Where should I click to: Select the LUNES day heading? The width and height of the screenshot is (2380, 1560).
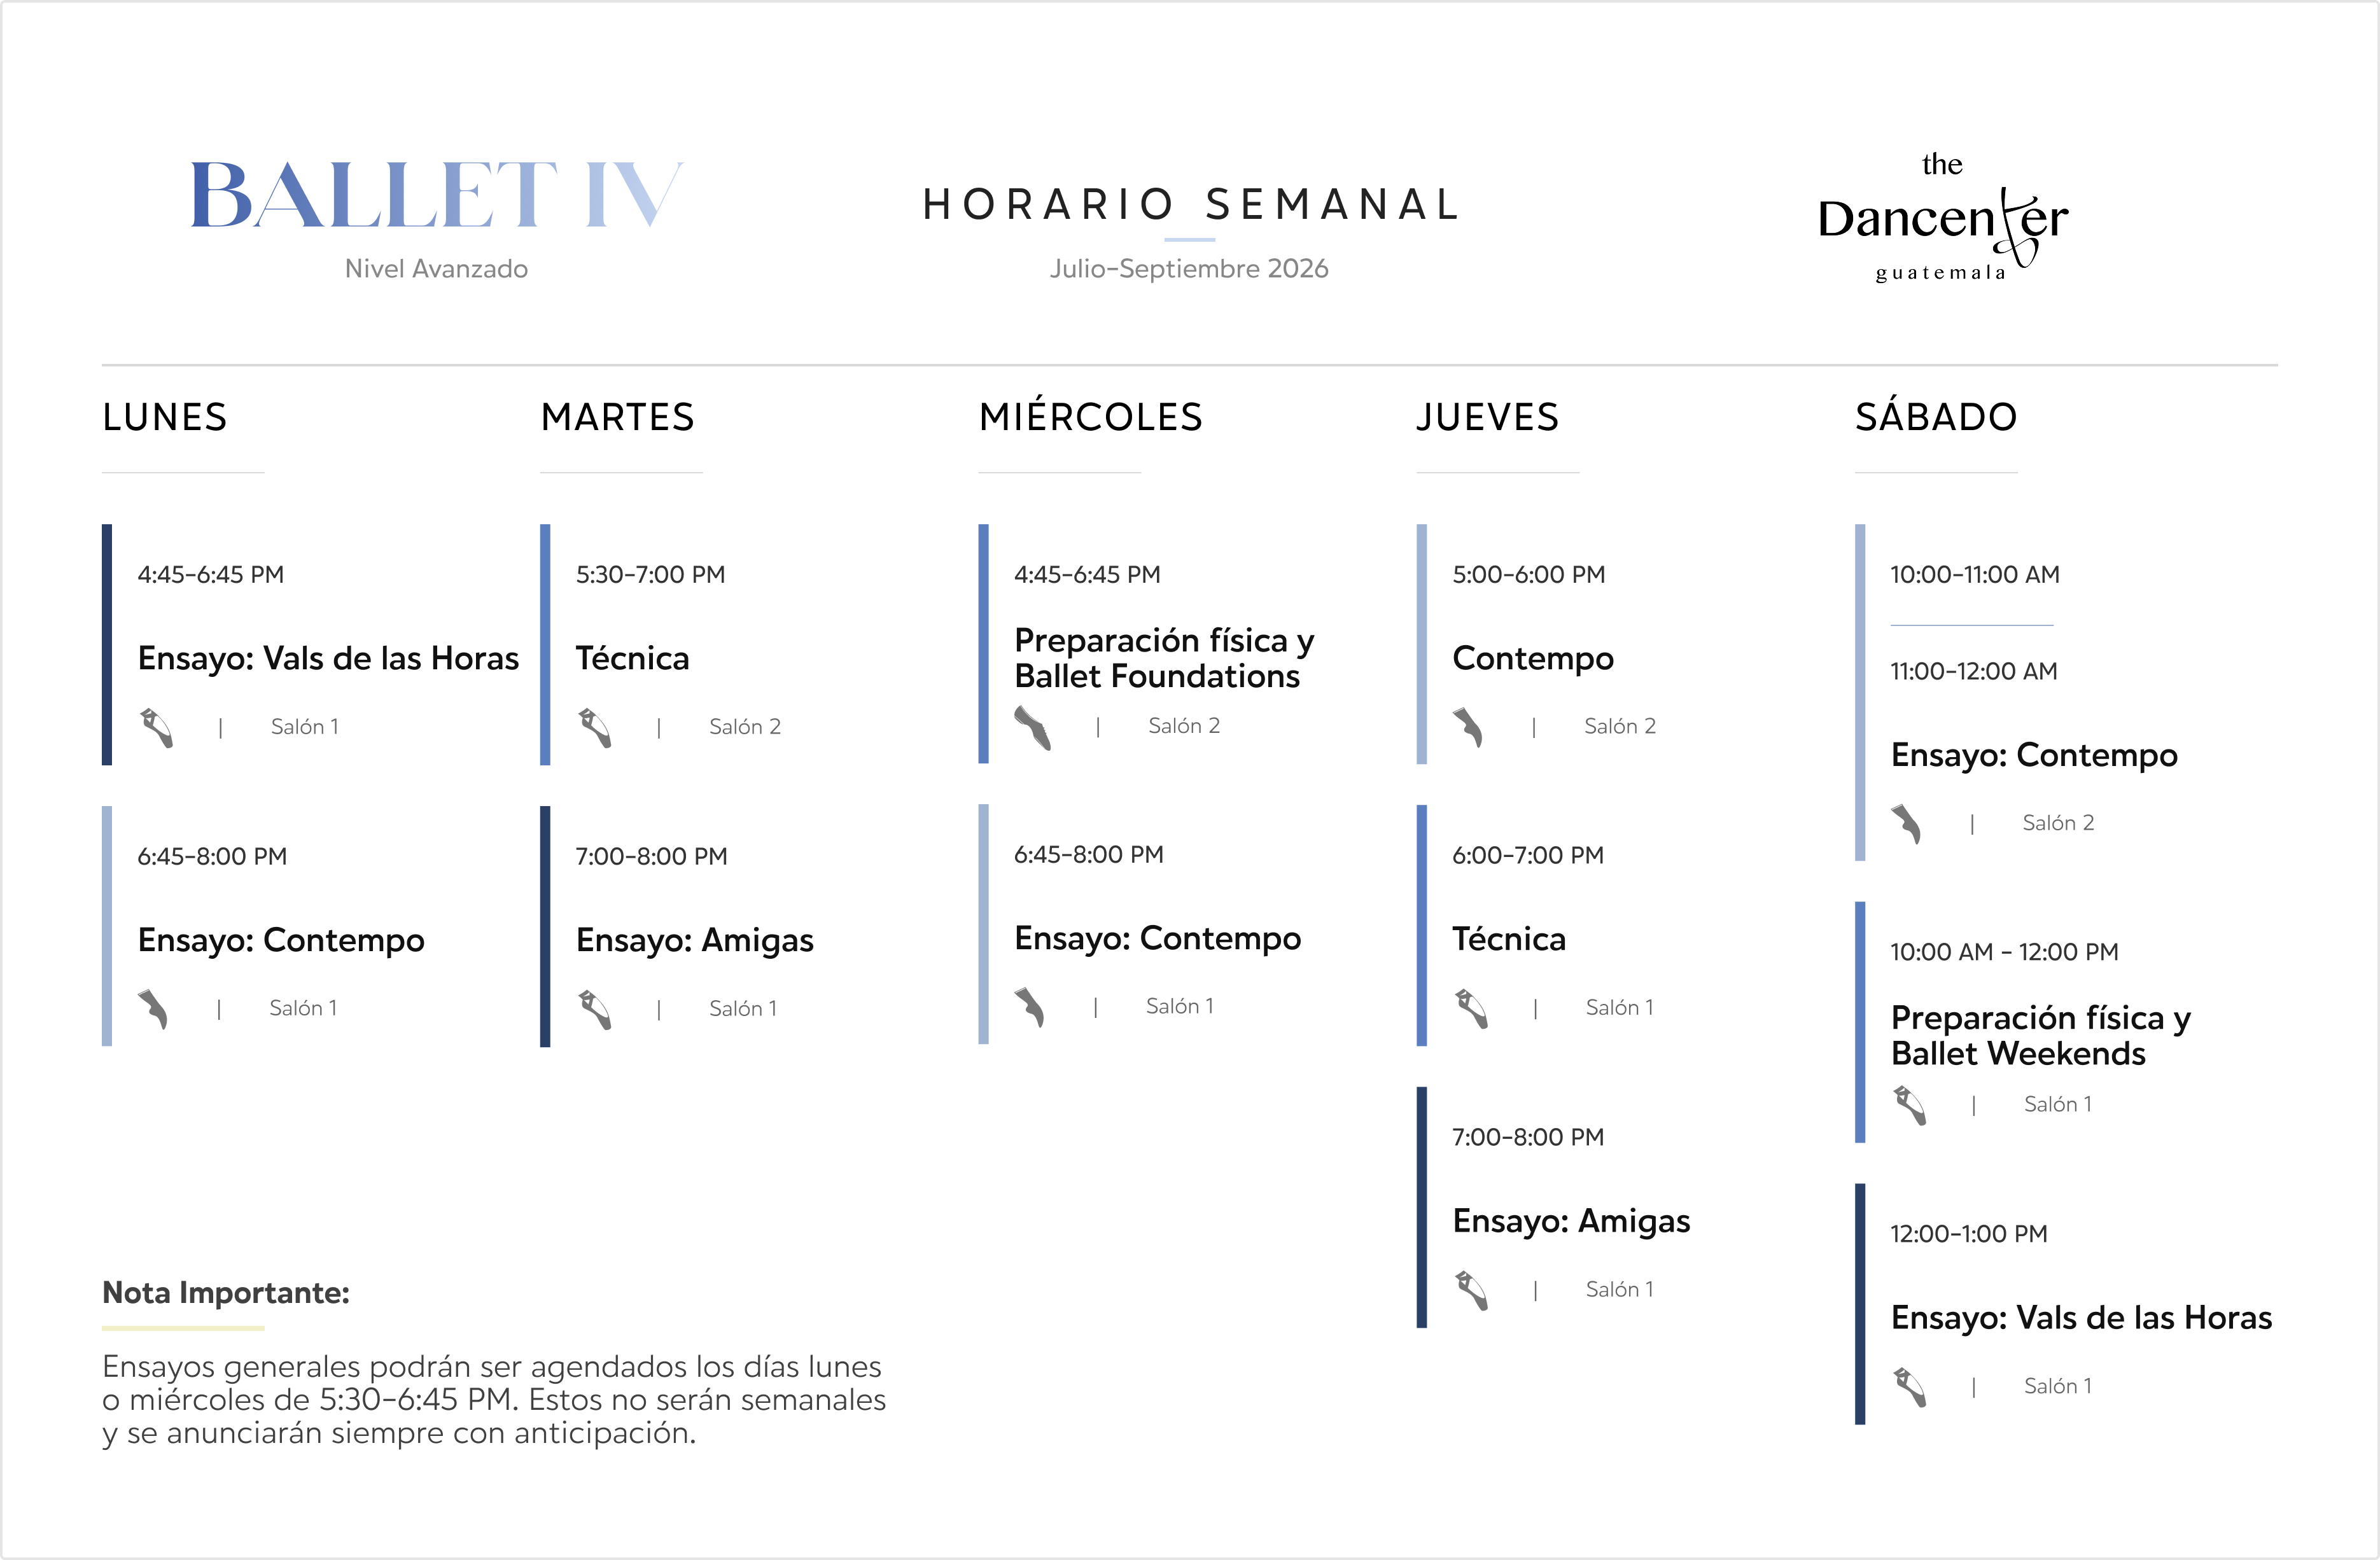pos(165,417)
